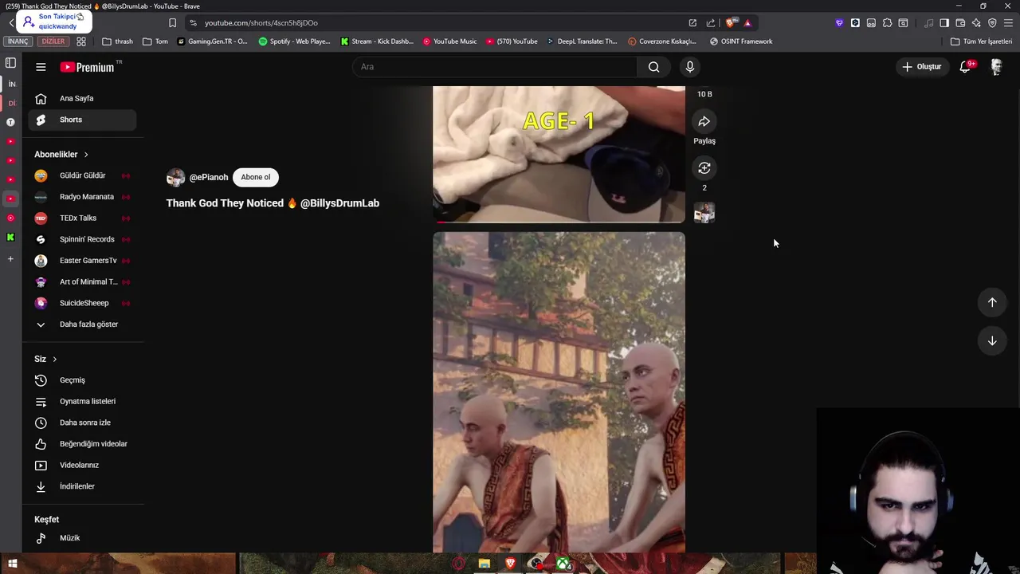
Task: Toggle the Brave sidebar panel icon
Action: click(x=944, y=23)
